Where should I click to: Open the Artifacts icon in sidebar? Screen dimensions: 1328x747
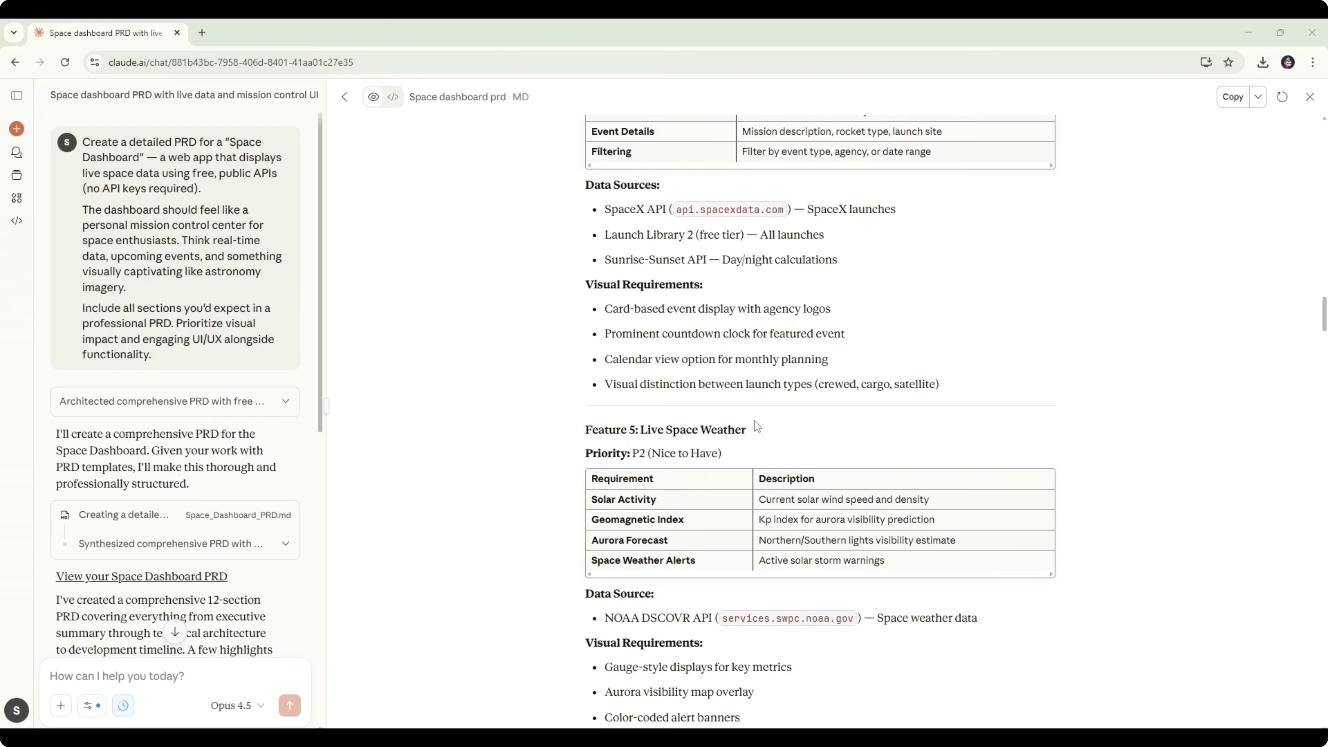point(17,198)
